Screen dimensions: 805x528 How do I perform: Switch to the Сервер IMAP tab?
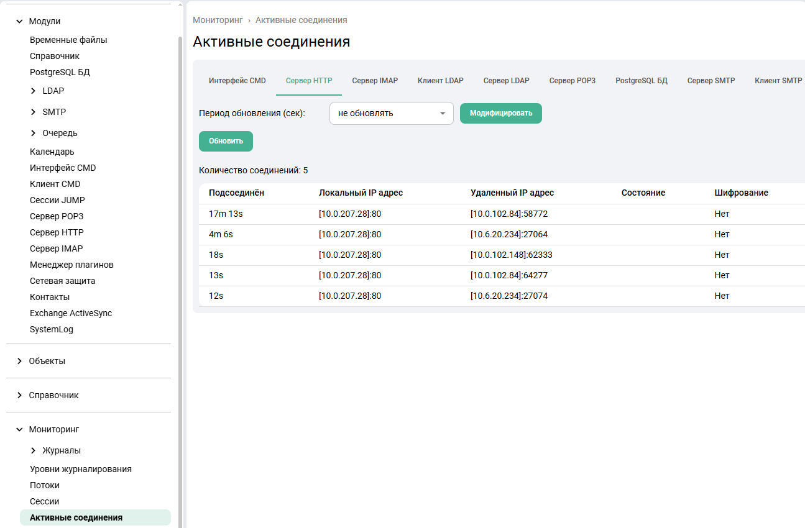click(375, 81)
